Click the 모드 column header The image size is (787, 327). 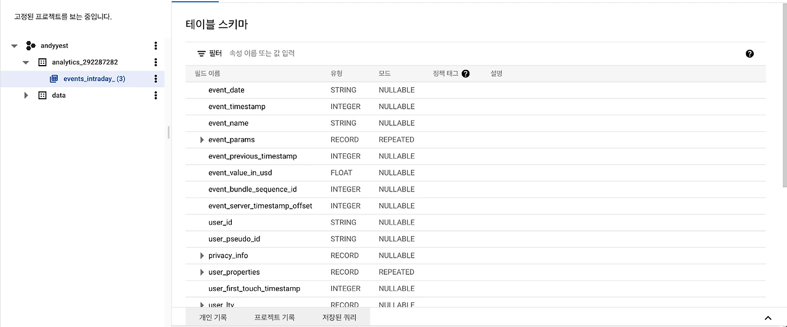[384, 74]
